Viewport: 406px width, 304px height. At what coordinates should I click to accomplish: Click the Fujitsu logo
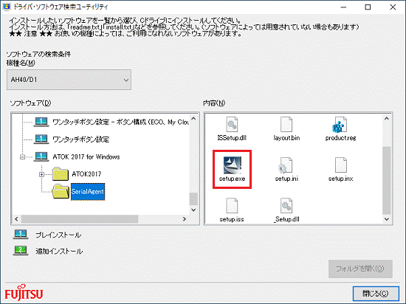24,293
